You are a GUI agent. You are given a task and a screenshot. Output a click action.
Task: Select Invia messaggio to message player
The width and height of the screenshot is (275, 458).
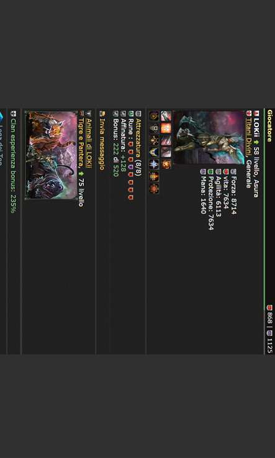102,144
